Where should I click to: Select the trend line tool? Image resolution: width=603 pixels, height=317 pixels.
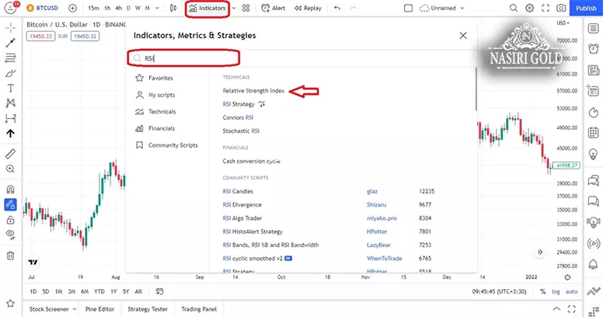coord(10,43)
